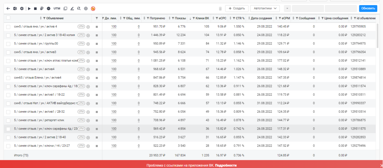
Task: Click the blue Обновить button
Action: tap(368, 8)
